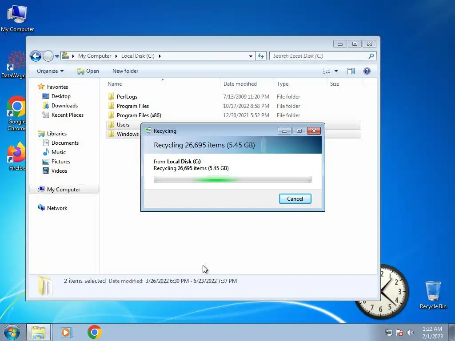Open the Pictures library
Image resolution: width=455 pixels, height=341 pixels.
coord(60,162)
